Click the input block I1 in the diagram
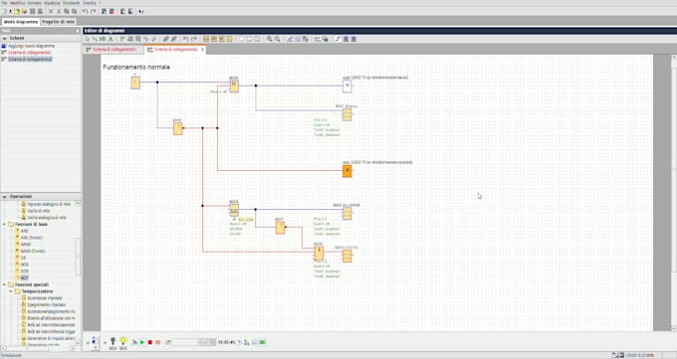 click(x=135, y=83)
